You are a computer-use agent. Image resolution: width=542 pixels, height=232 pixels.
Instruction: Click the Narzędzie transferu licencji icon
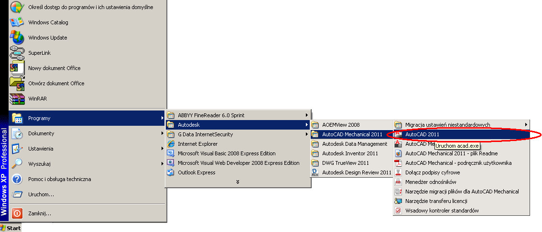click(x=398, y=201)
